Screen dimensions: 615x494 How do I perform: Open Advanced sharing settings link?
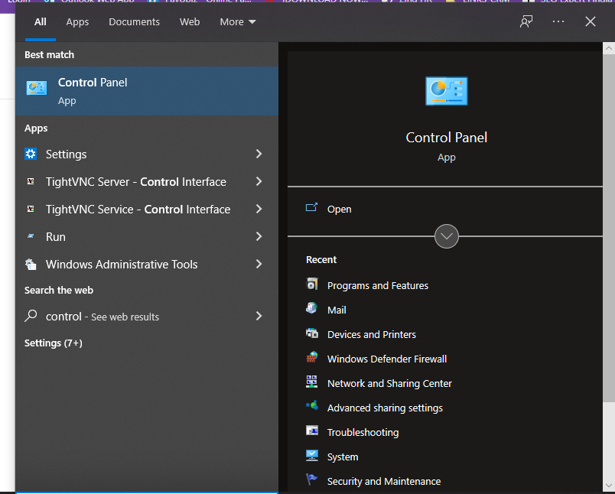385,408
